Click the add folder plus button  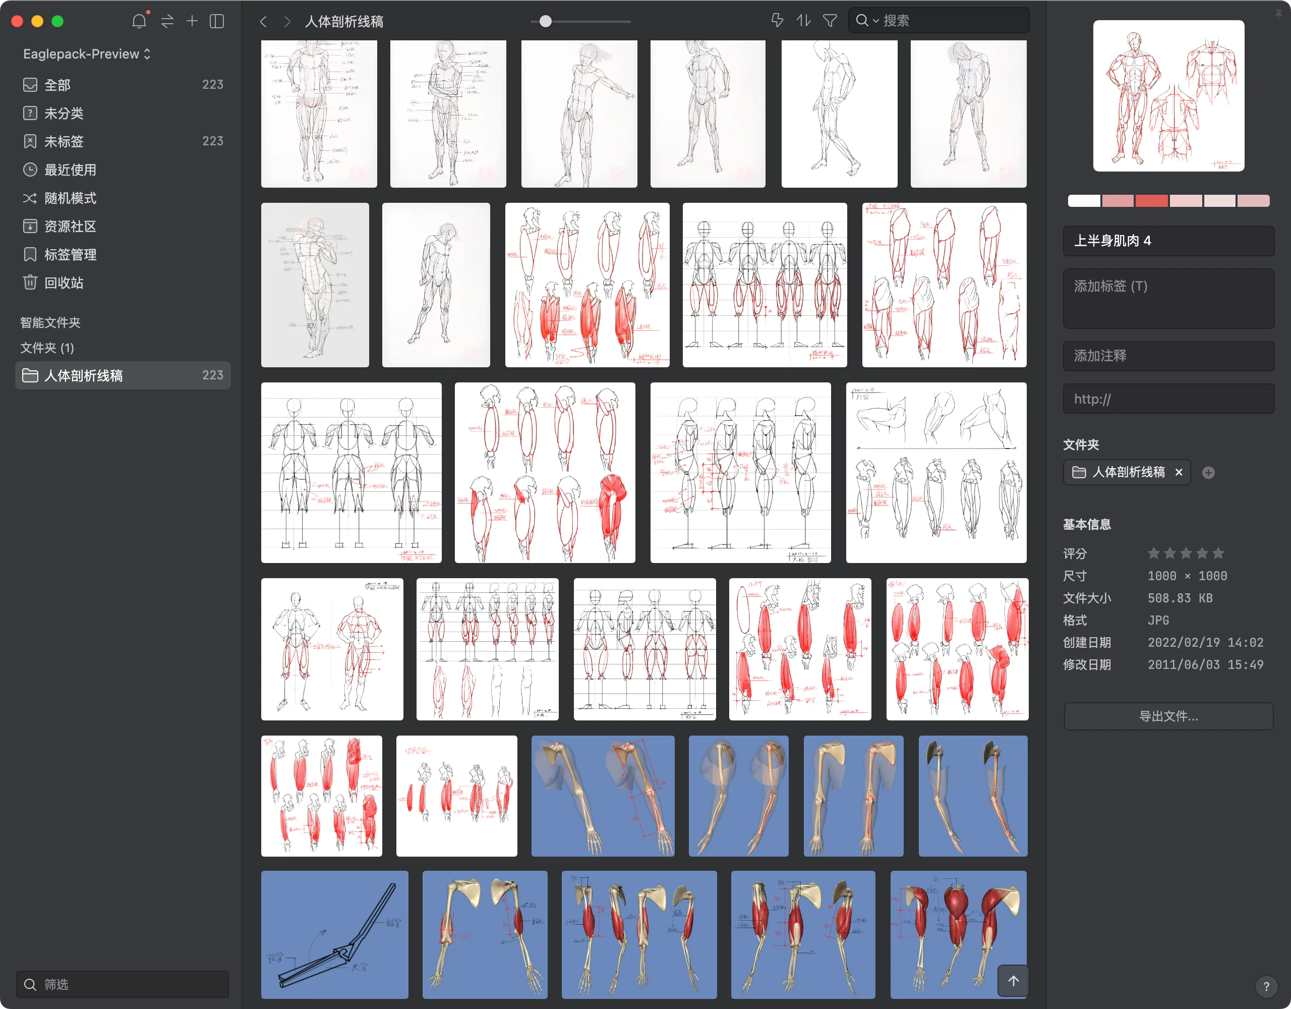[x=1208, y=473]
